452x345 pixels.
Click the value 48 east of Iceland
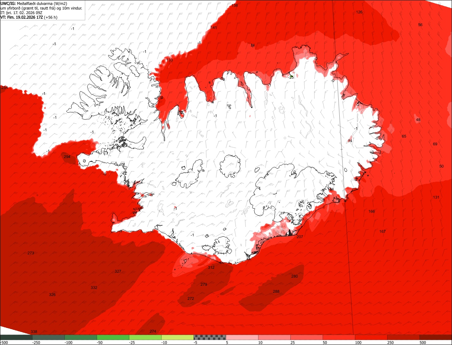418,120
